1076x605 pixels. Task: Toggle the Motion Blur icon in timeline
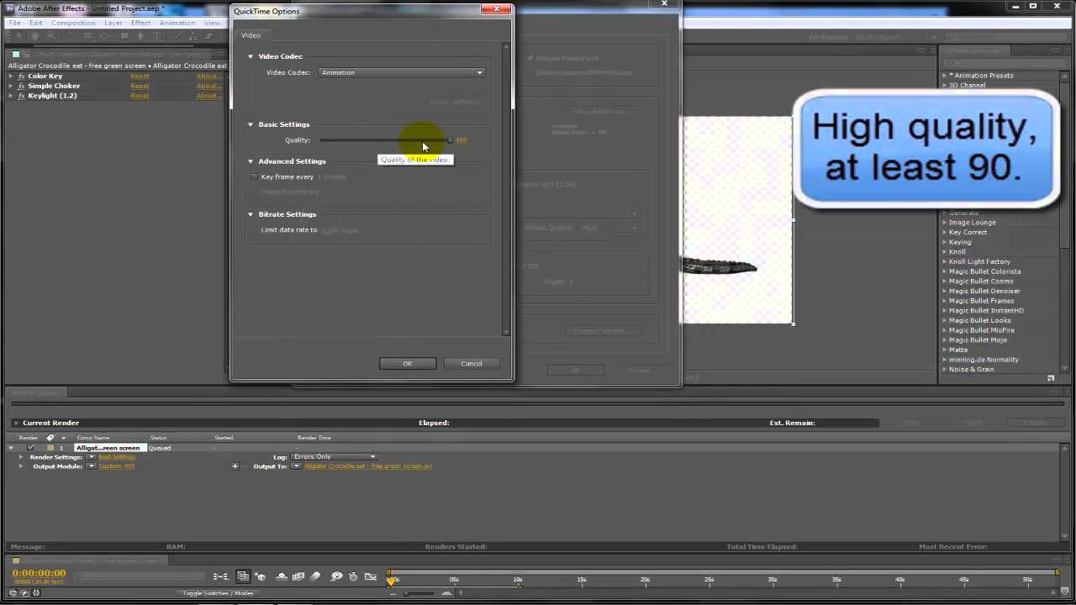[315, 576]
